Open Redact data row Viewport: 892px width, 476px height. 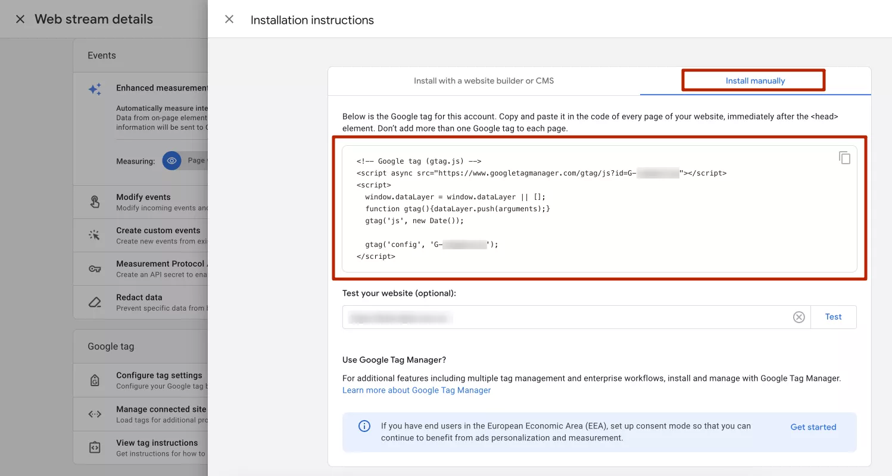(x=141, y=302)
